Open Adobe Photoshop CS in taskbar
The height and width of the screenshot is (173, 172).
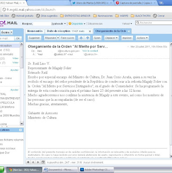pyautogui.click(x=96, y=170)
